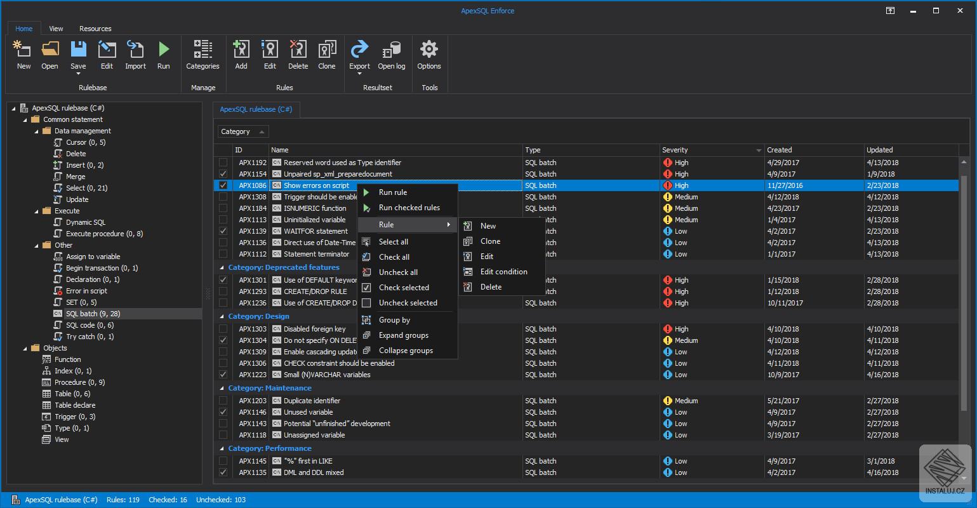The height and width of the screenshot is (508, 977).
Task: Delete the rule using the ribbon Delete icon
Action: pyautogui.click(x=298, y=55)
